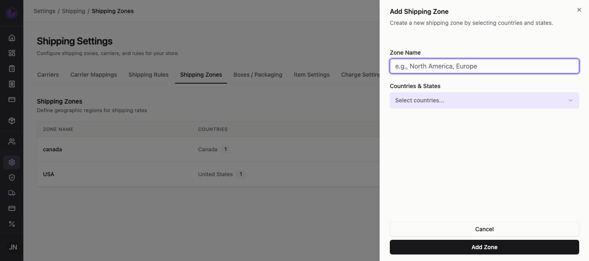
Task: Click the United States country cell
Action: [x=216, y=174]
